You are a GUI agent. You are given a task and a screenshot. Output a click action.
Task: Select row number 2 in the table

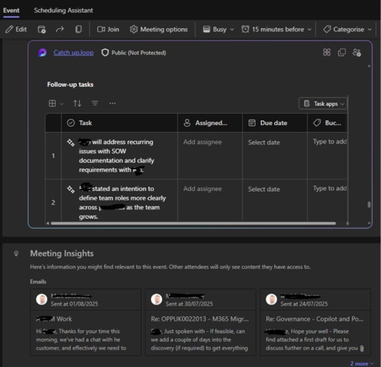click(53, 203)
